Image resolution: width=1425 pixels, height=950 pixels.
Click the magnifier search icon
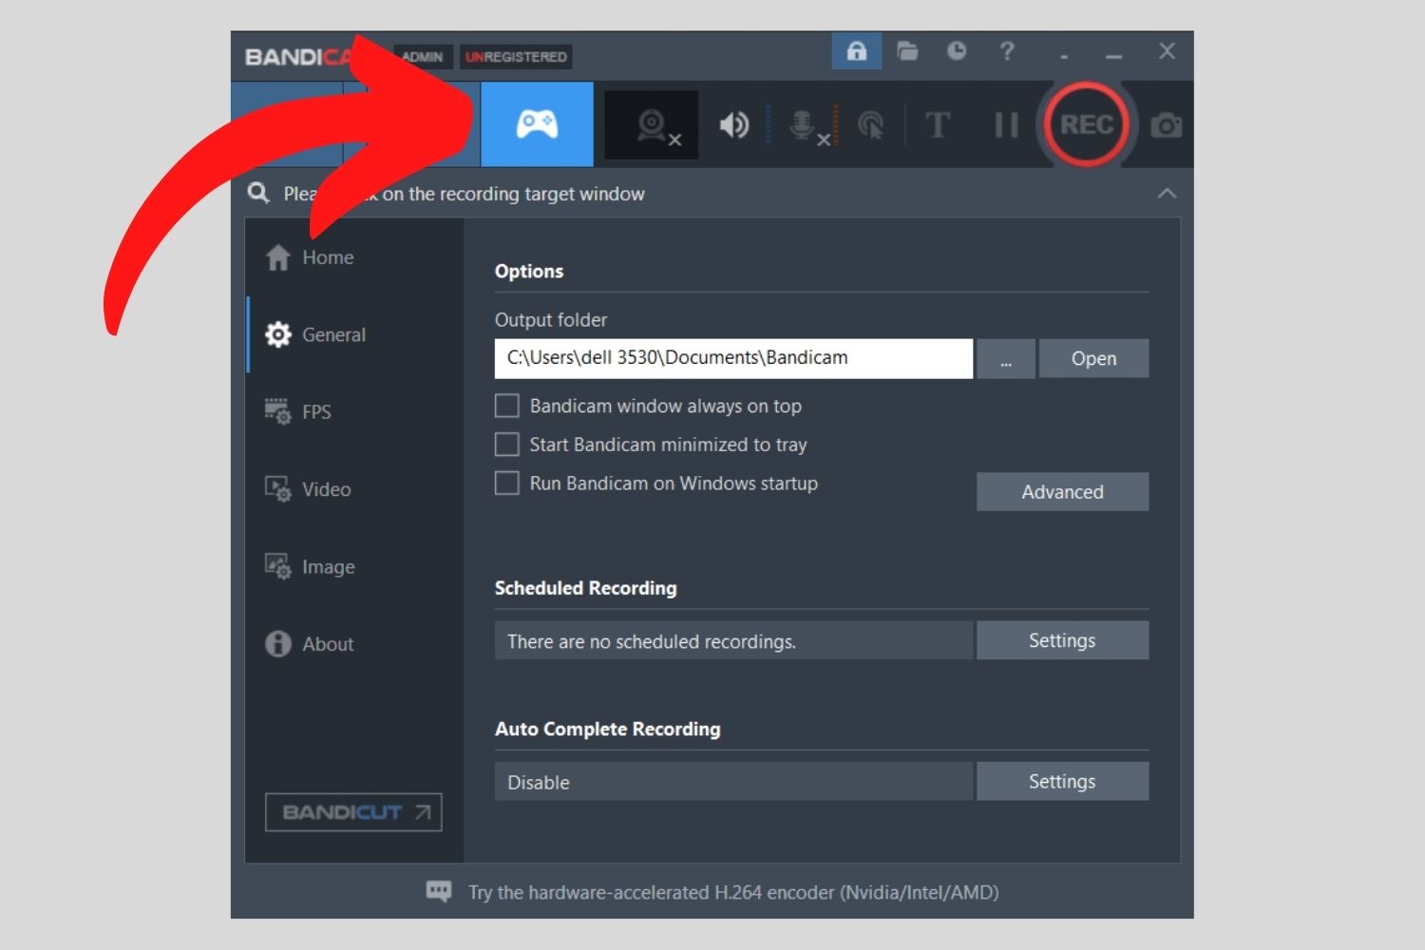[258, 193]
